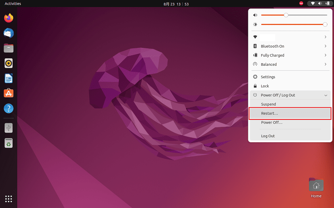
Task: Click the Settings gear icon
Action: click(x=255, y=77)
